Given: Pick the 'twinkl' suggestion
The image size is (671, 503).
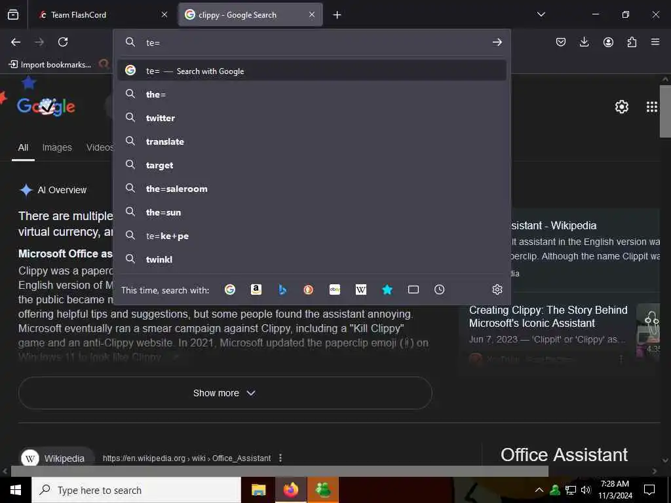Looking at the screenshot, I should click(x=312, y=259).
